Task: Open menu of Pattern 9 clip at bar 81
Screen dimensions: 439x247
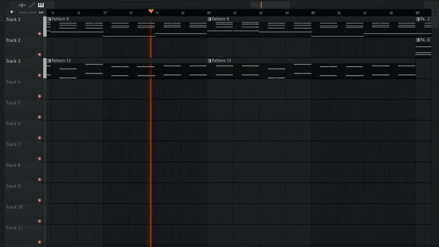Action: (209, 19)
